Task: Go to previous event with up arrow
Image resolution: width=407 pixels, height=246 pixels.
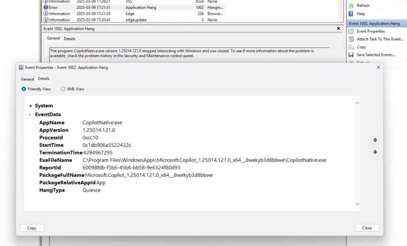Action: (x=375, y=140)
